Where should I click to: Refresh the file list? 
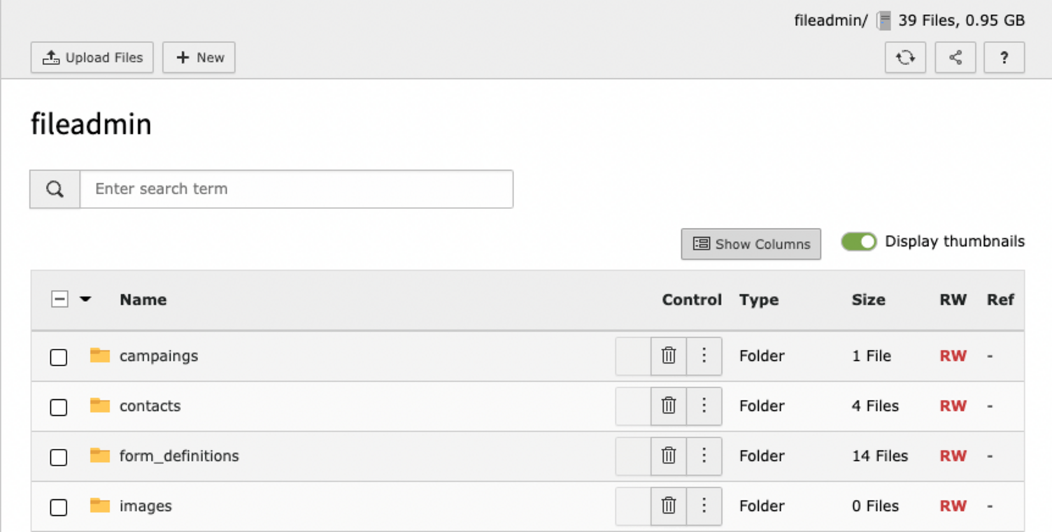[x=905, y=57]
